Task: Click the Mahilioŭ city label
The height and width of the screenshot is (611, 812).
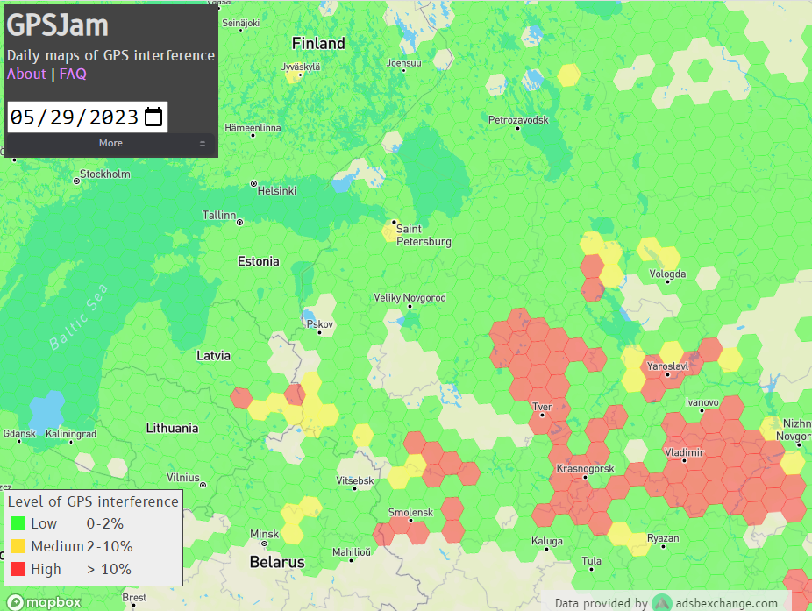Action: click(351, 552)
